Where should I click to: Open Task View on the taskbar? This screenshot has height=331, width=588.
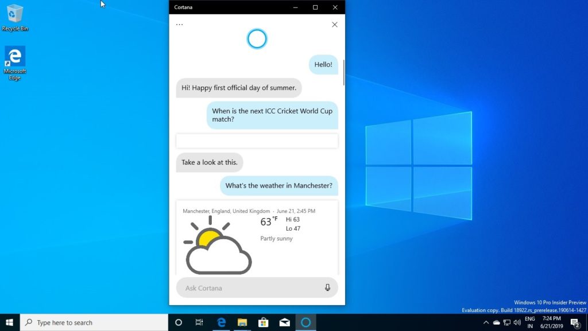click(x=199, y=322)
